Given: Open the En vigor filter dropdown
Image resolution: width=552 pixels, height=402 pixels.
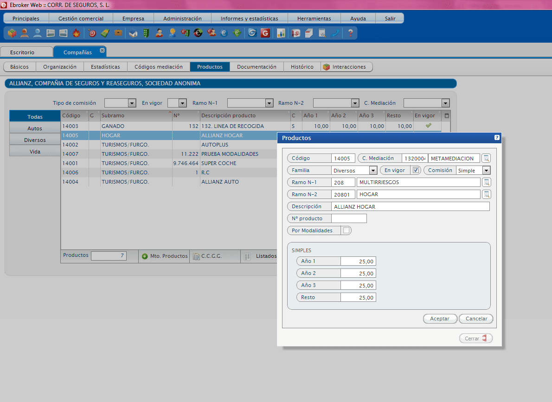Looking at the screenshot, I should point(182,103).
